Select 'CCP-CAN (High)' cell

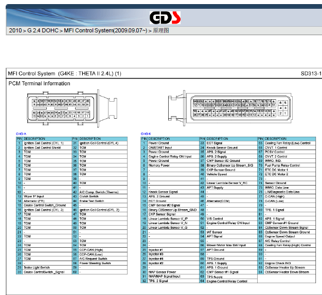pos(103,250)
